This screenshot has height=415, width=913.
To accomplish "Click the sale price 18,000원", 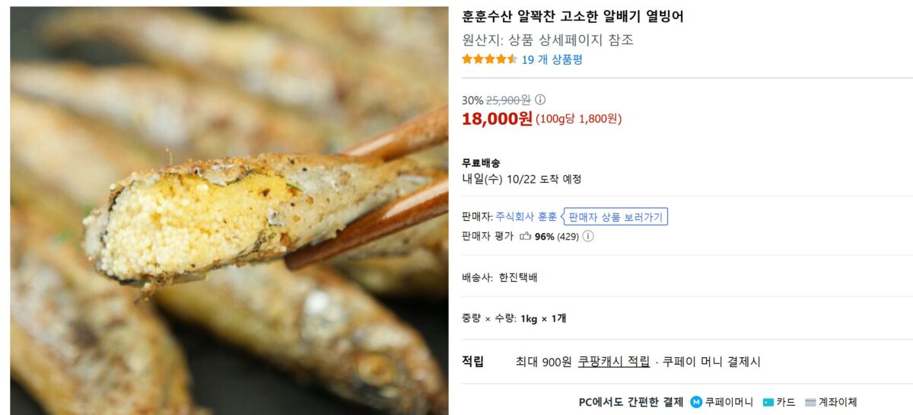I will (497, 118).
